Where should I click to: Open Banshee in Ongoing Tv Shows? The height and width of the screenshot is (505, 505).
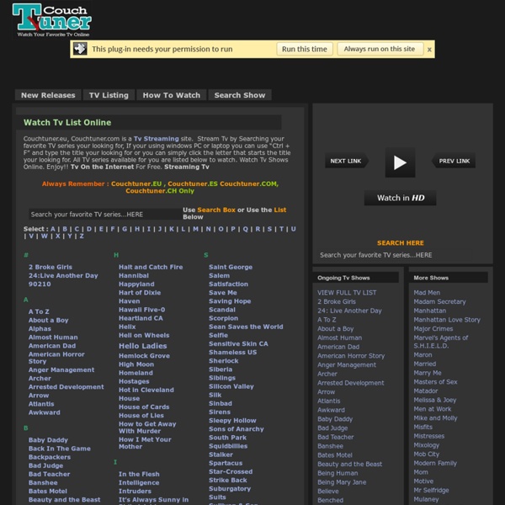[330, 446]
